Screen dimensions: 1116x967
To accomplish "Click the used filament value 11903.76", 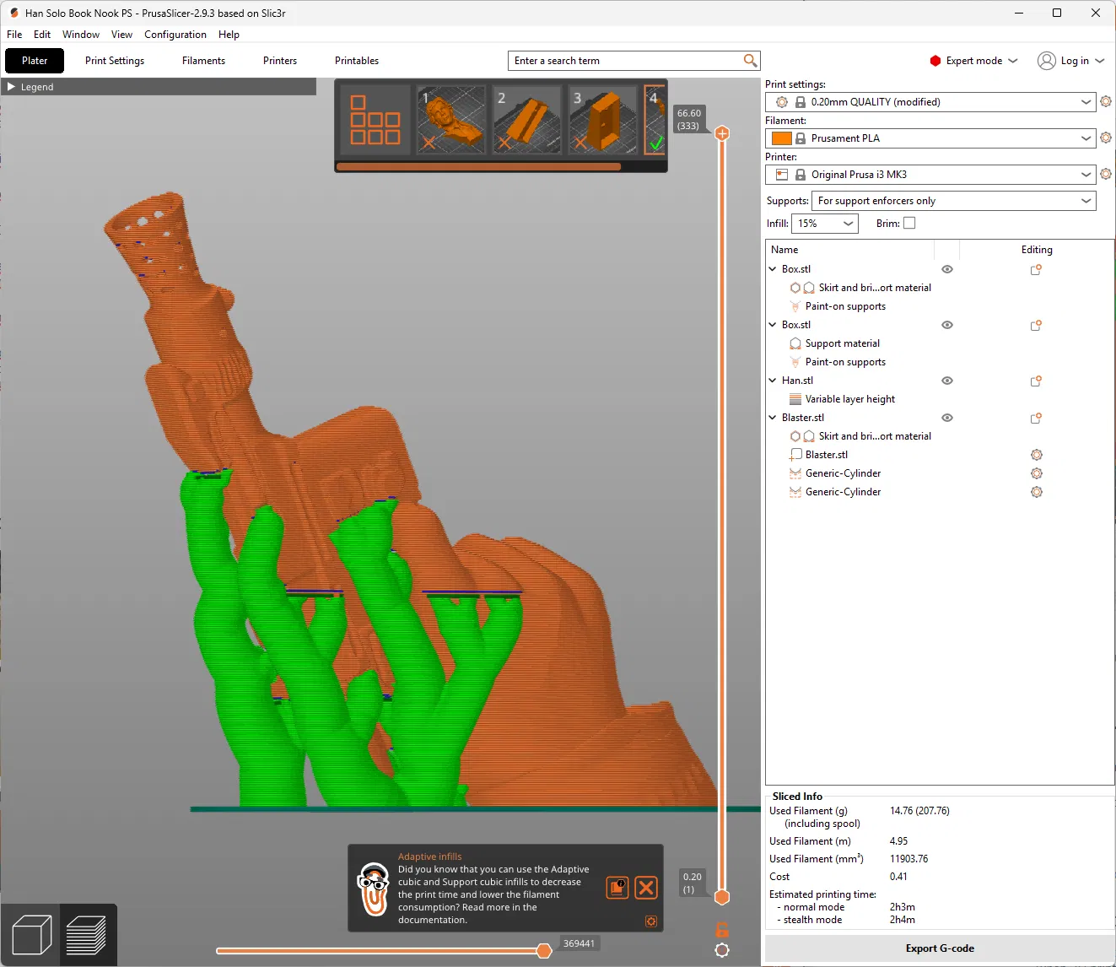I will coord(908,859).
